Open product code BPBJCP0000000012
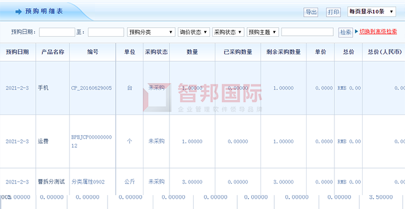This screenshot has height=209, width=405. [91, 141]
